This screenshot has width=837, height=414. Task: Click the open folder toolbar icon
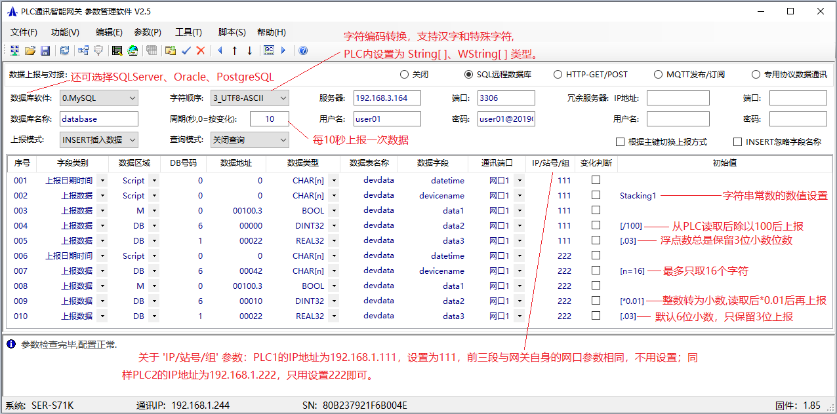(x=30, y=50)
